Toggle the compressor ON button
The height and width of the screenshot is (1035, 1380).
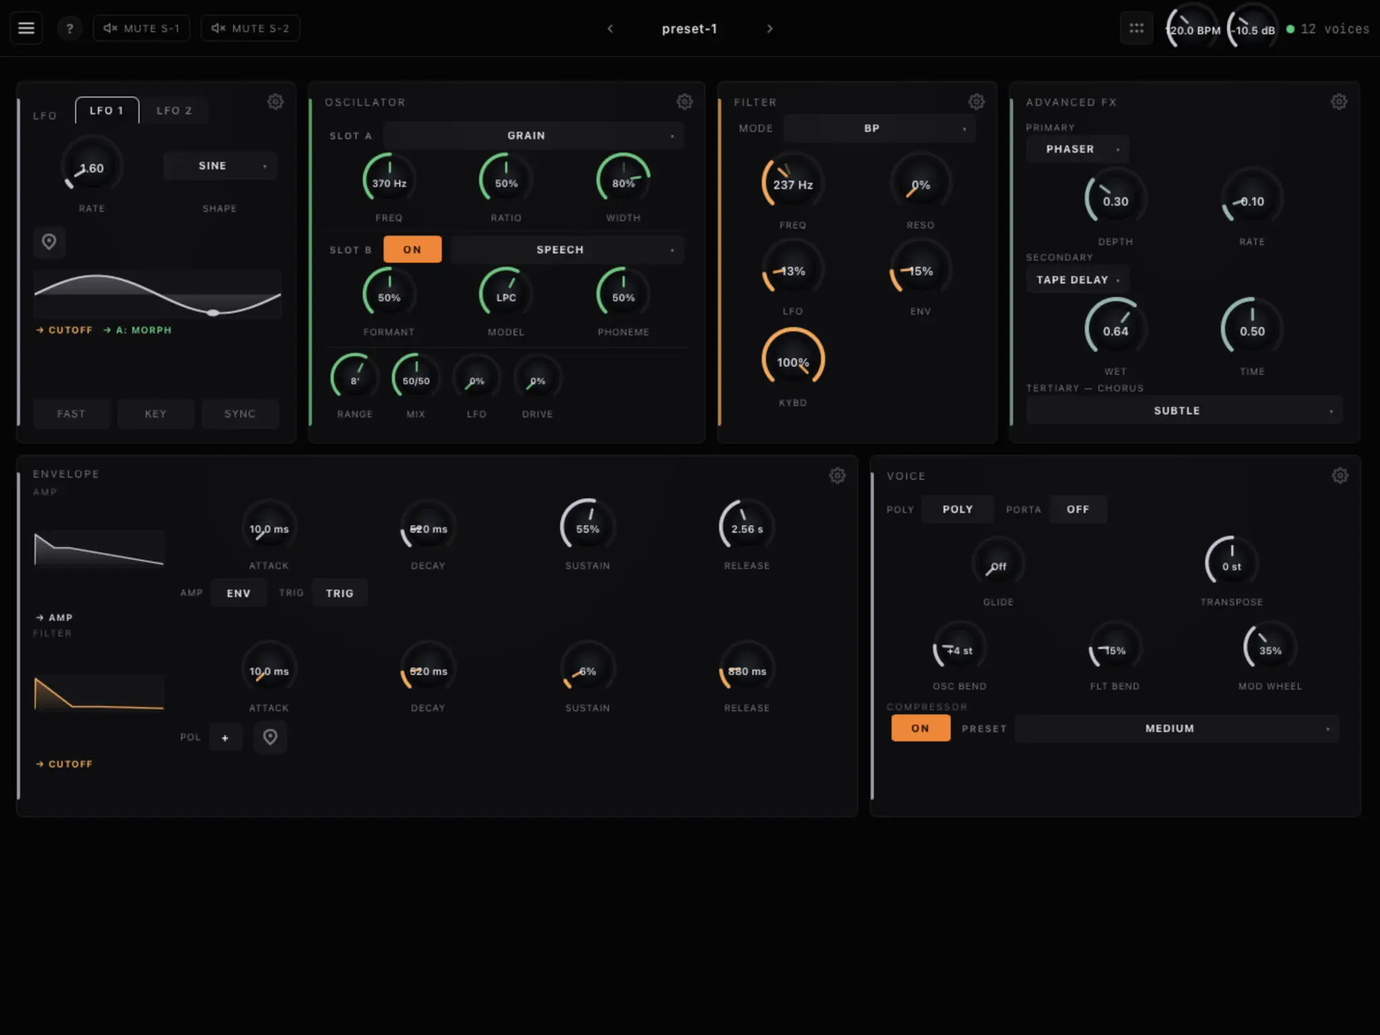pos(920,728)
